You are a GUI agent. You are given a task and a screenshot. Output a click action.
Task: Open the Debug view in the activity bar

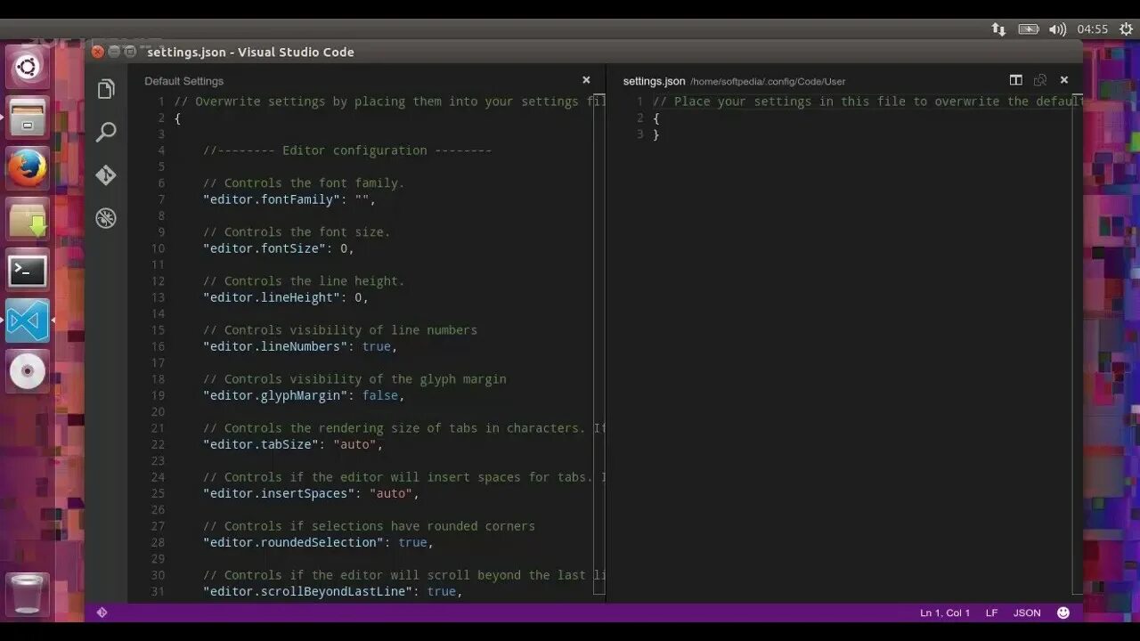pyautogui.click(x=106, y=218)
